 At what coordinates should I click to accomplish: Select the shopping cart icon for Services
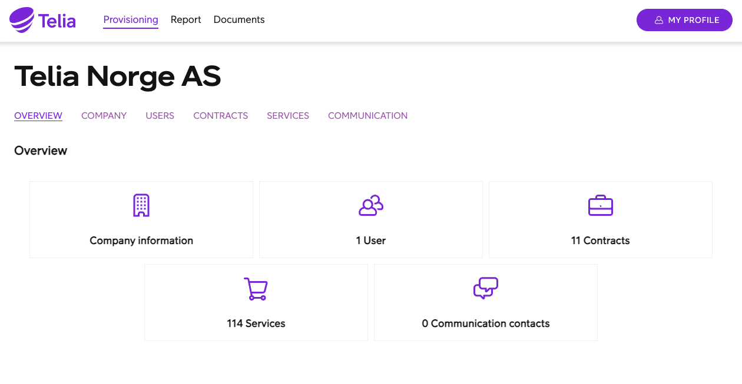click(x=256, y=288)
